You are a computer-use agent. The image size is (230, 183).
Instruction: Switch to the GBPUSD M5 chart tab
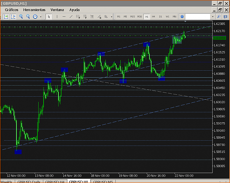tap(103, 181)
